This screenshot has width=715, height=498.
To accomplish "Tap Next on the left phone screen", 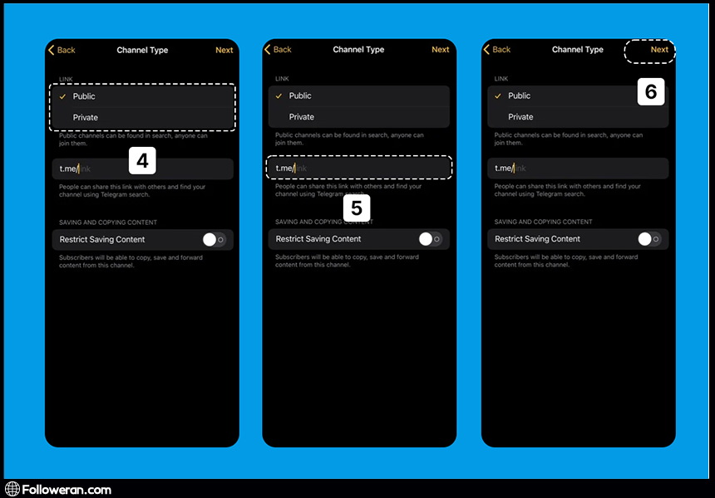I will tap(224, 50).
